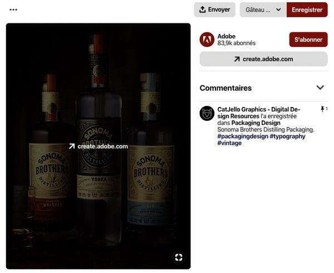Select the #packagingdesign hashtag
This screenshot has width=334, height=273.
242,136
